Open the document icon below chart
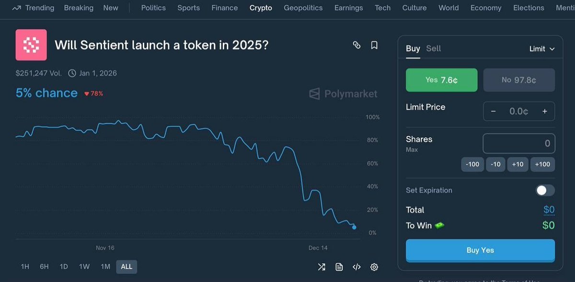The image size is (575, 282). coord(339,267)
